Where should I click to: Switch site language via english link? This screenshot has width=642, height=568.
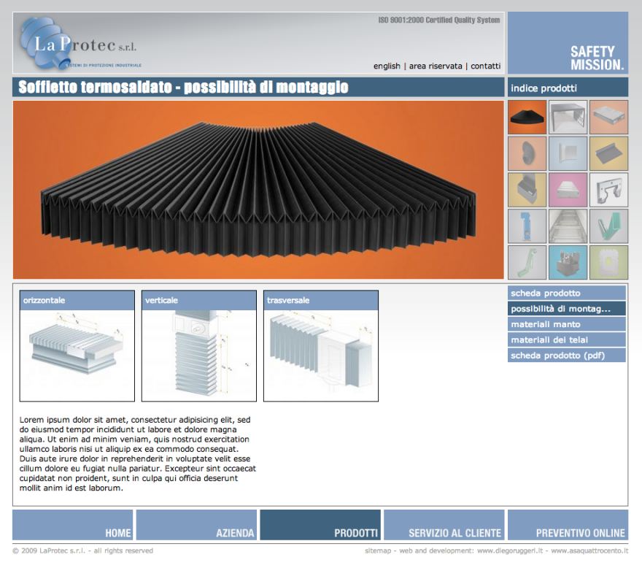387,66
